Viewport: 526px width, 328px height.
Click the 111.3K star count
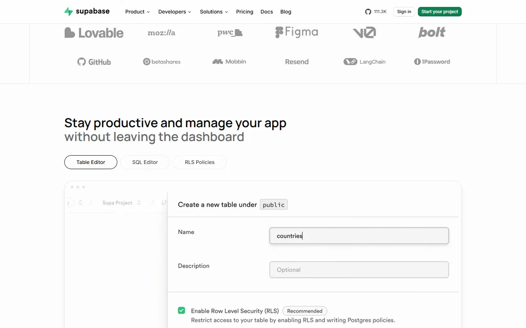point(380,12)
